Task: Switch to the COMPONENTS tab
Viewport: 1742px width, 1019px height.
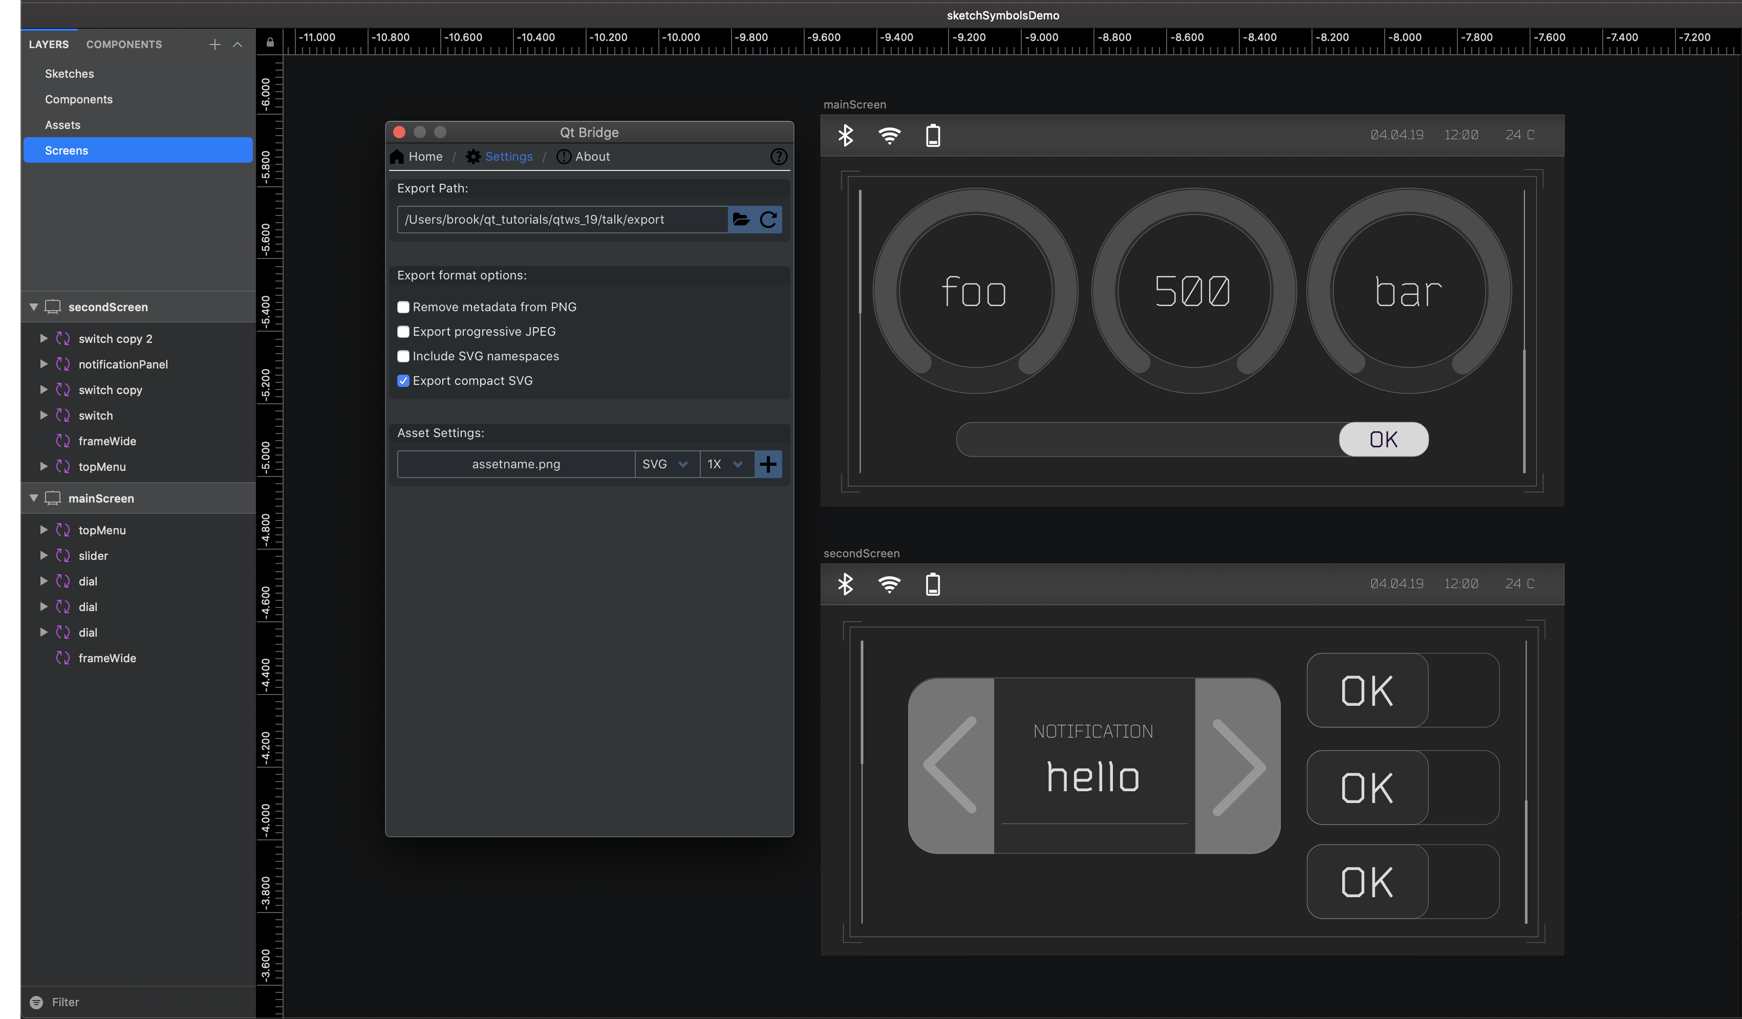Action: pos(124,44)
